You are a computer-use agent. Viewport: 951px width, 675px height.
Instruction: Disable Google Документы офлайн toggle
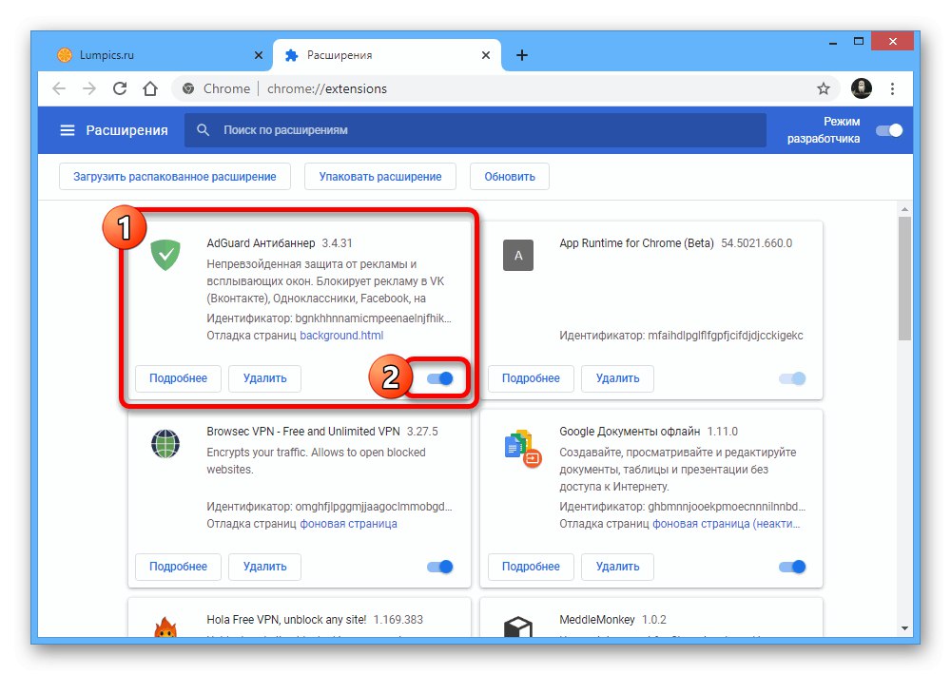click(x=792, y=567)
